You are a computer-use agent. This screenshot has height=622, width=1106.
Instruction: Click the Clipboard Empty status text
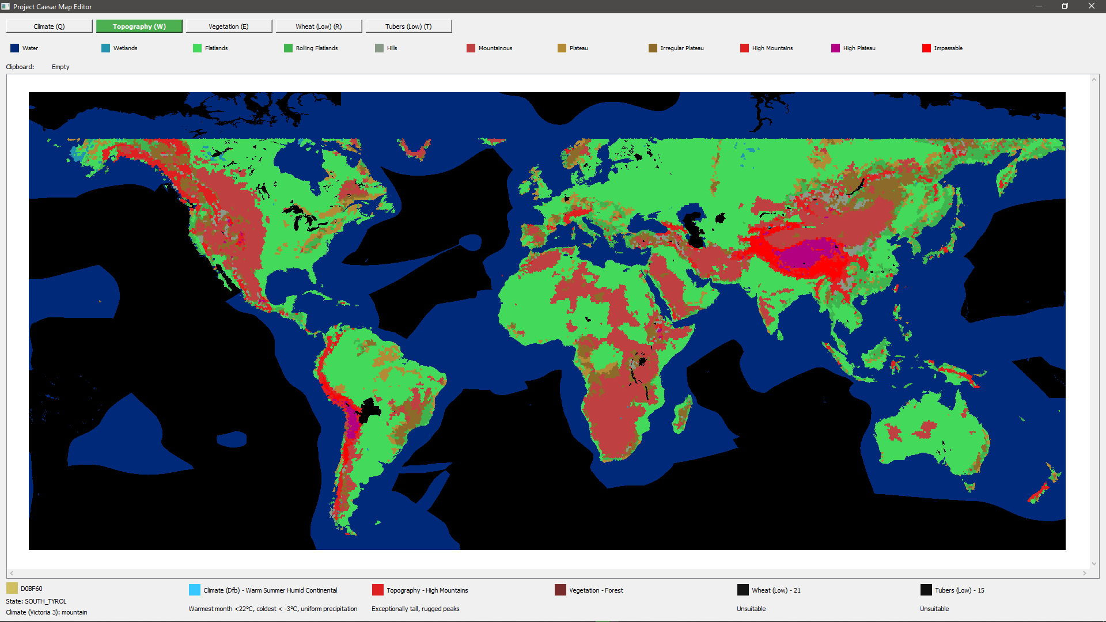(60, 67)
